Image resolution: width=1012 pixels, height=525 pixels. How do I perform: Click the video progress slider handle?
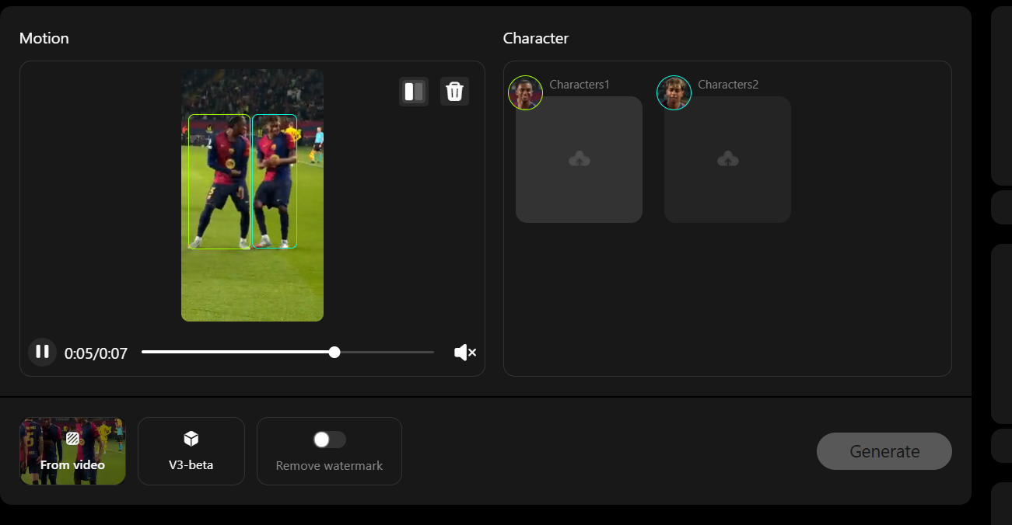pos(334,352)
